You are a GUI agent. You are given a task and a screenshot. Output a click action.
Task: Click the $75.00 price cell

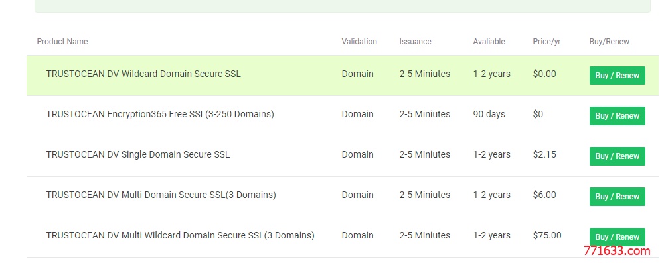pyautogui.click(x=546, y=235)
